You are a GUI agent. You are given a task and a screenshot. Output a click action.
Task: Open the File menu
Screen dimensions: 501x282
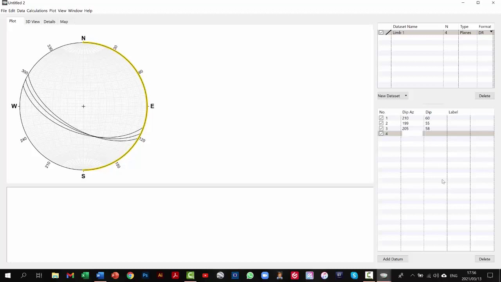tap(4, 11)
